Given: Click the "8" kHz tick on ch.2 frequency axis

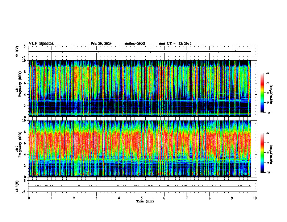Looking at the screenshot, I should [25, 132].
